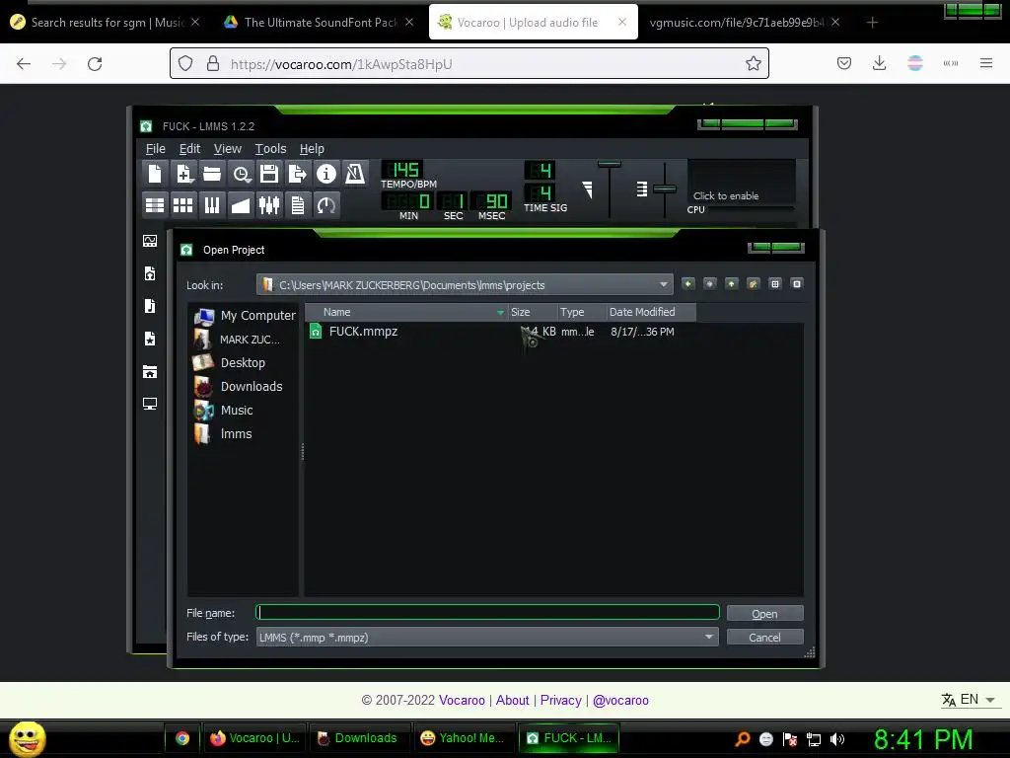Open Project Notes page icon
This screenshot has width=1010, height=758.
[298, 205]
